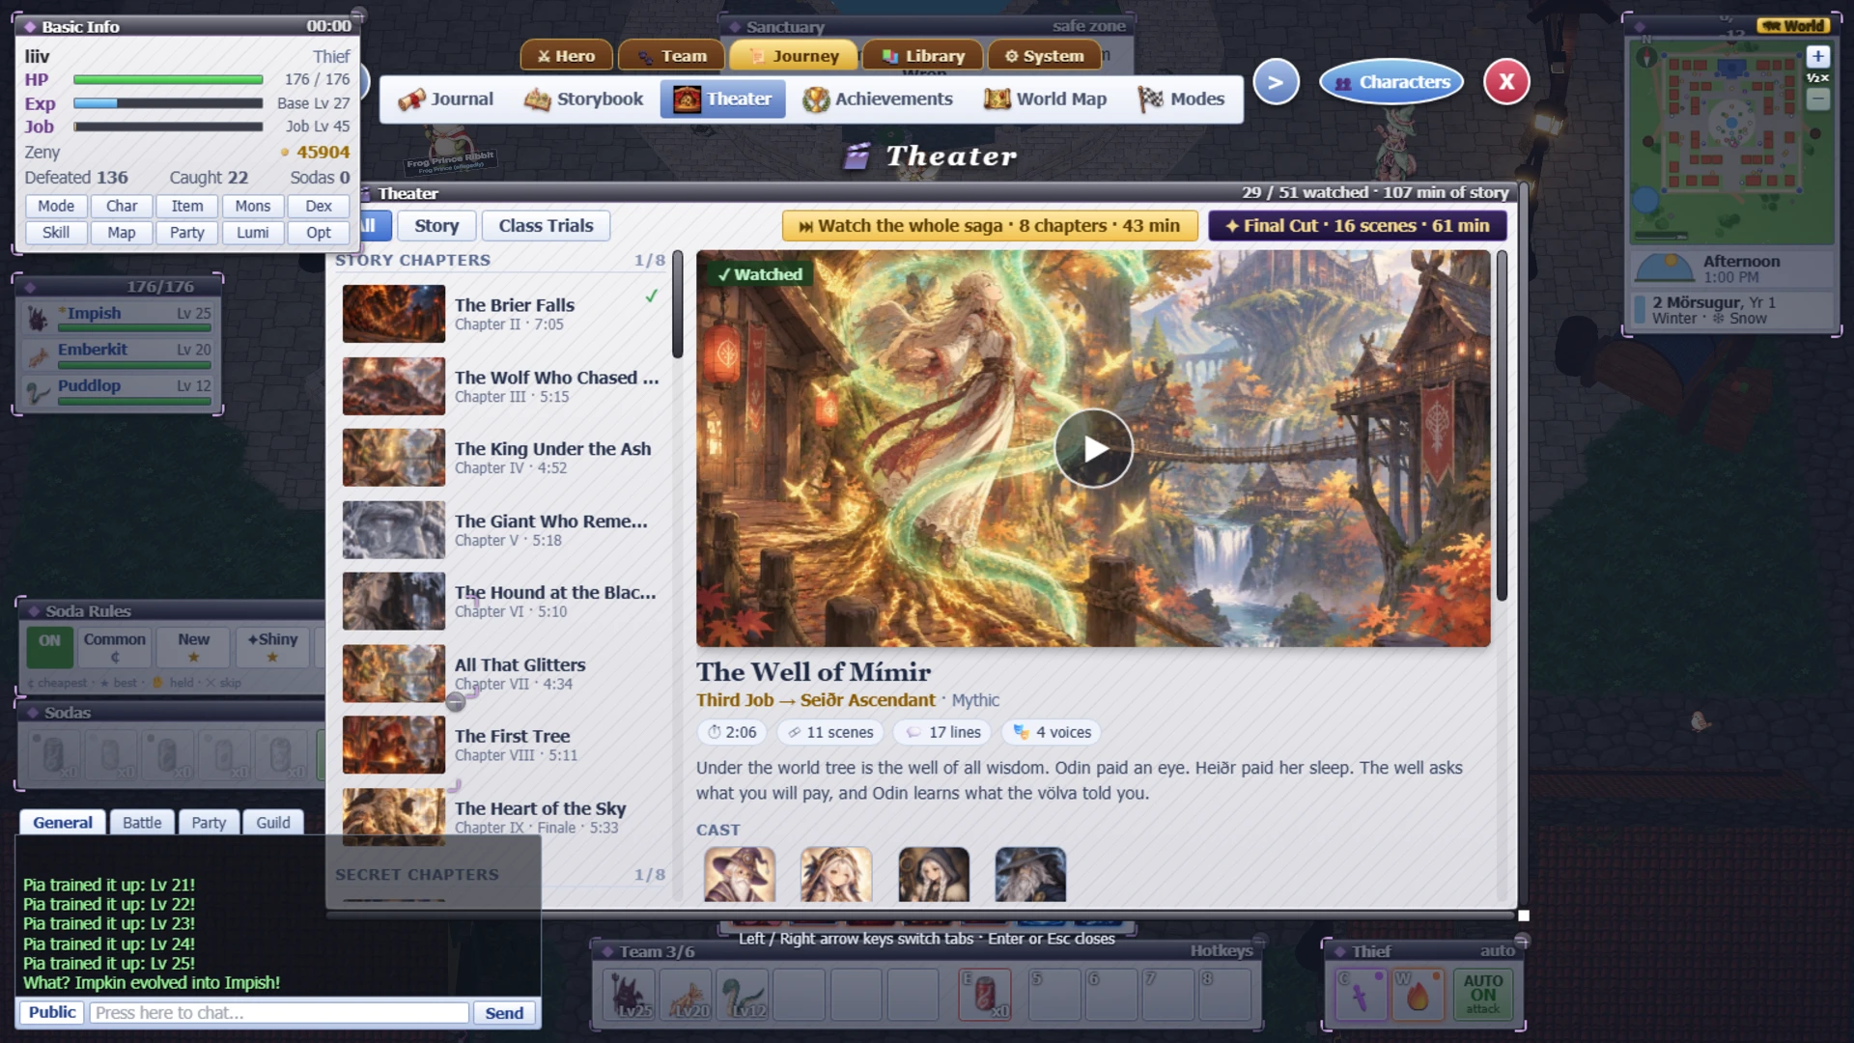Use the soda can hotkey slot
This screenshot has height=1043, width=1854.
pyautogui.click(x=984, y=995)
